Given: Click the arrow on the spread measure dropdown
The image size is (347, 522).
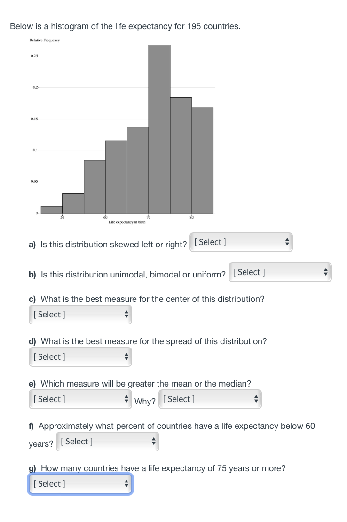Looking at the screenshot, I should (126, 356).
